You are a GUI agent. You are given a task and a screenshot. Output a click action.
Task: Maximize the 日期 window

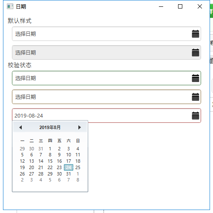point(180,6)
